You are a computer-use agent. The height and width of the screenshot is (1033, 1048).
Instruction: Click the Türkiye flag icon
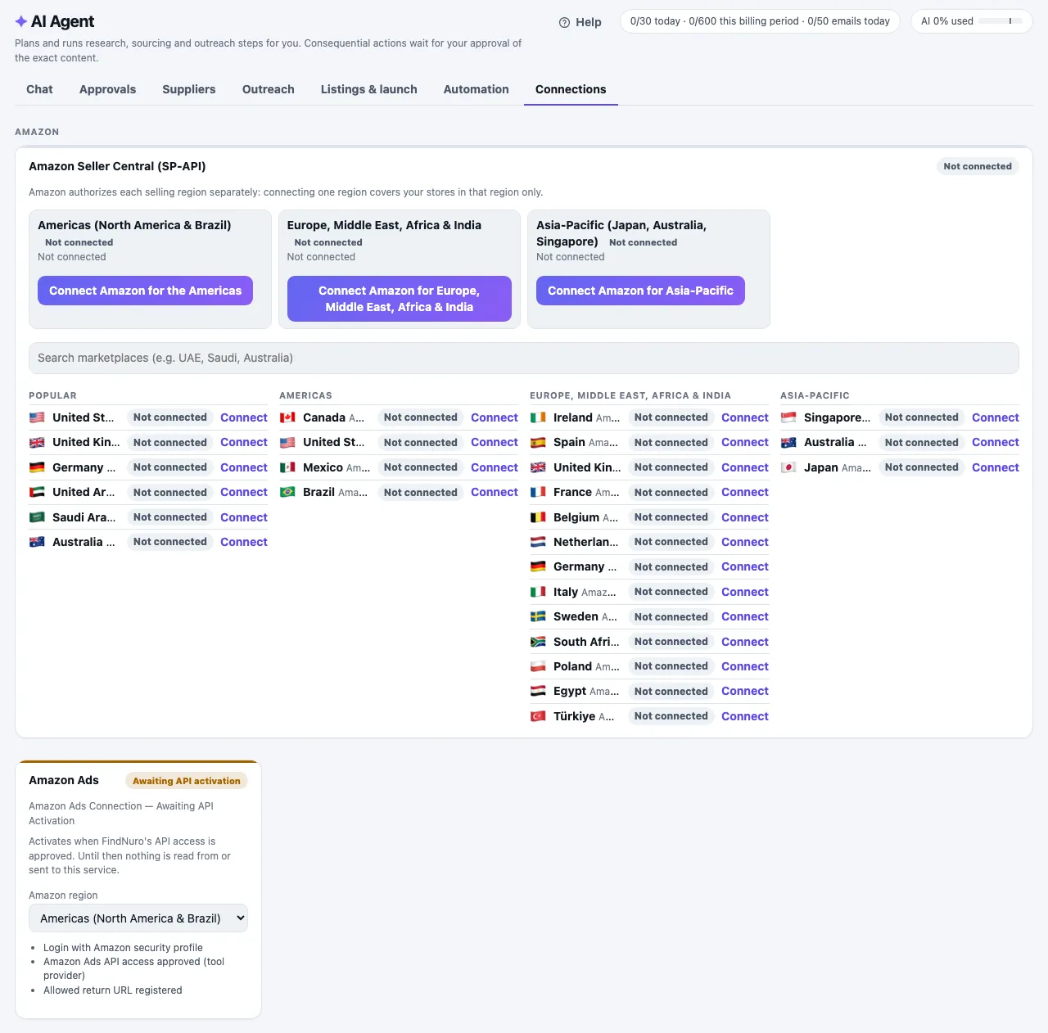tap(538, 716)
